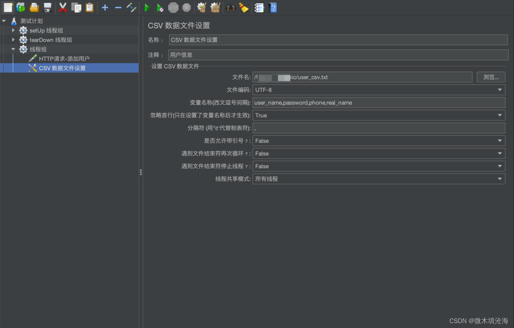
Task: Click the 浏览... browse button
Action: point(491,77)
